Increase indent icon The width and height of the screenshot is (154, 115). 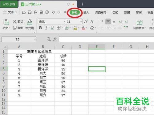tap(126, 21)
